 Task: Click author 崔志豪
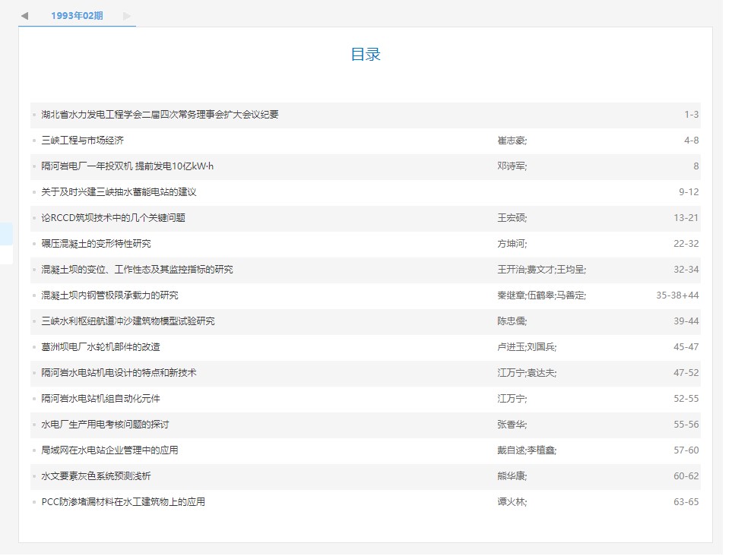point(512,140)
